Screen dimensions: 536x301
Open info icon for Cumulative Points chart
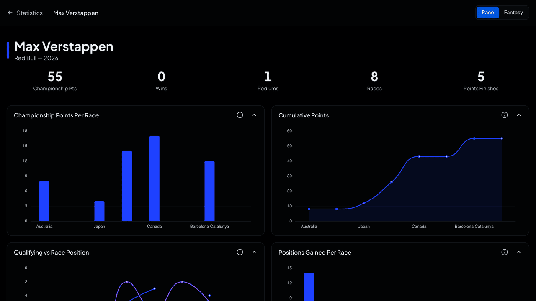tap(505, 115)
